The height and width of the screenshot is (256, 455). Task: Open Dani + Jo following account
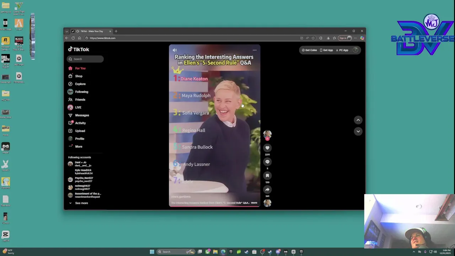click(80, 164)
